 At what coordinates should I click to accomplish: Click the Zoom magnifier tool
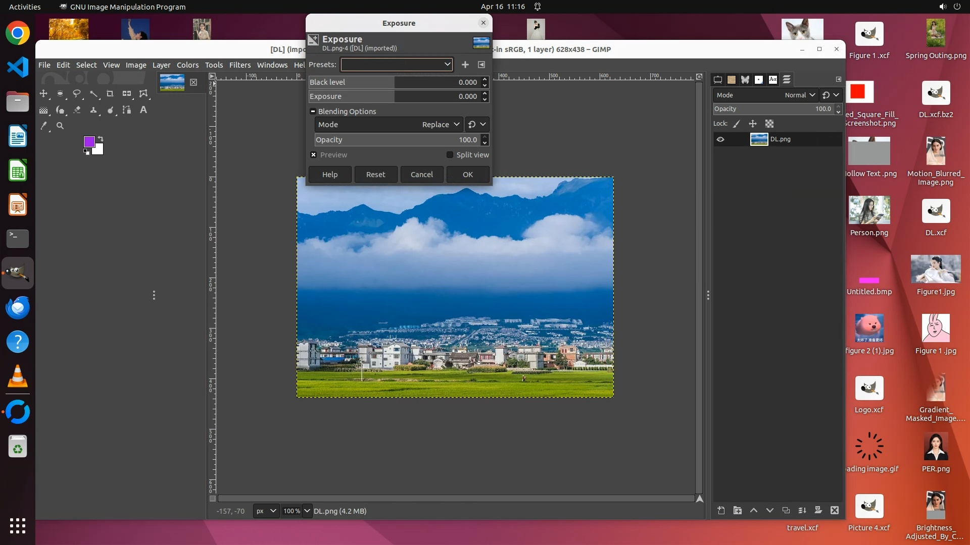(60, 126)
